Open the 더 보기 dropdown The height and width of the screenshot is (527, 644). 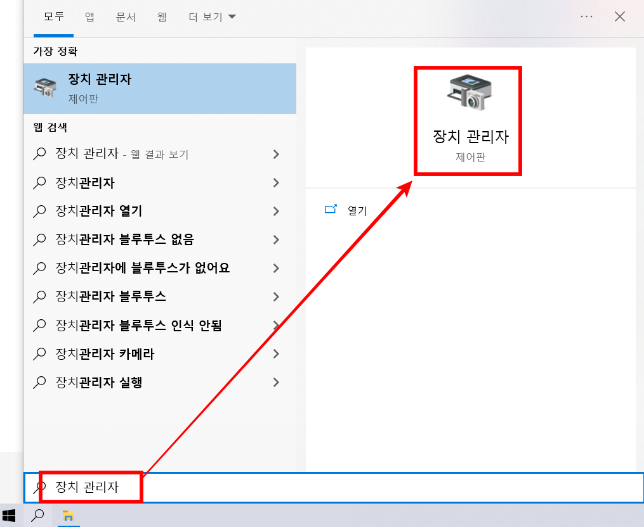212,17
